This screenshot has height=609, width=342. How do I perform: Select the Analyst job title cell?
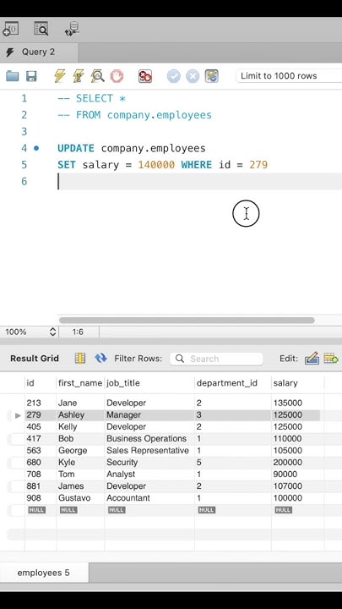[149, 475]
